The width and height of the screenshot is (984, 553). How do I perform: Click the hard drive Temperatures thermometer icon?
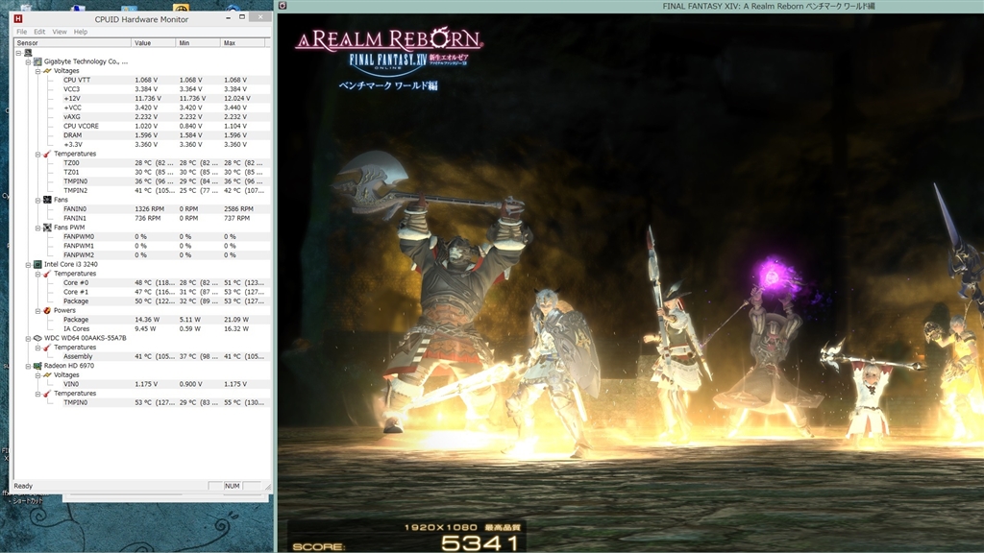47,348
